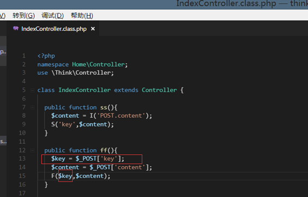
Task: Click $_POST['key'] on line 13
Action: click(99, 158)
